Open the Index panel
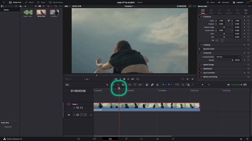252x141 pixels. (41, 2)
